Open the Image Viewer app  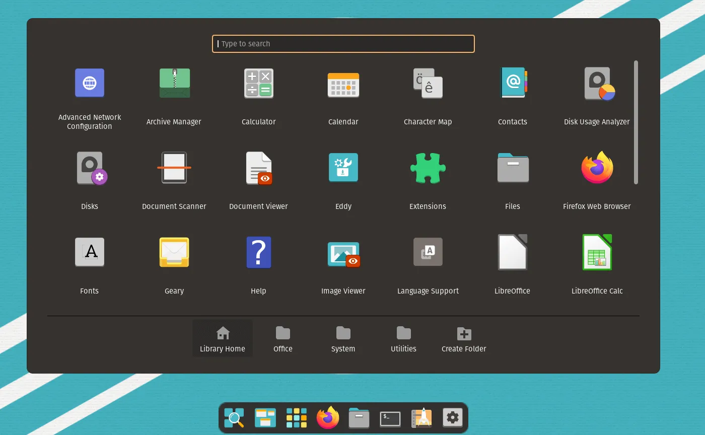click(x=343, y=253)
